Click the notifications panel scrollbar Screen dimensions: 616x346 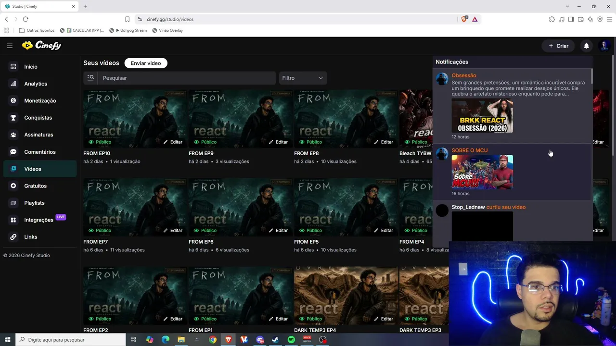[x=591, y=76]
